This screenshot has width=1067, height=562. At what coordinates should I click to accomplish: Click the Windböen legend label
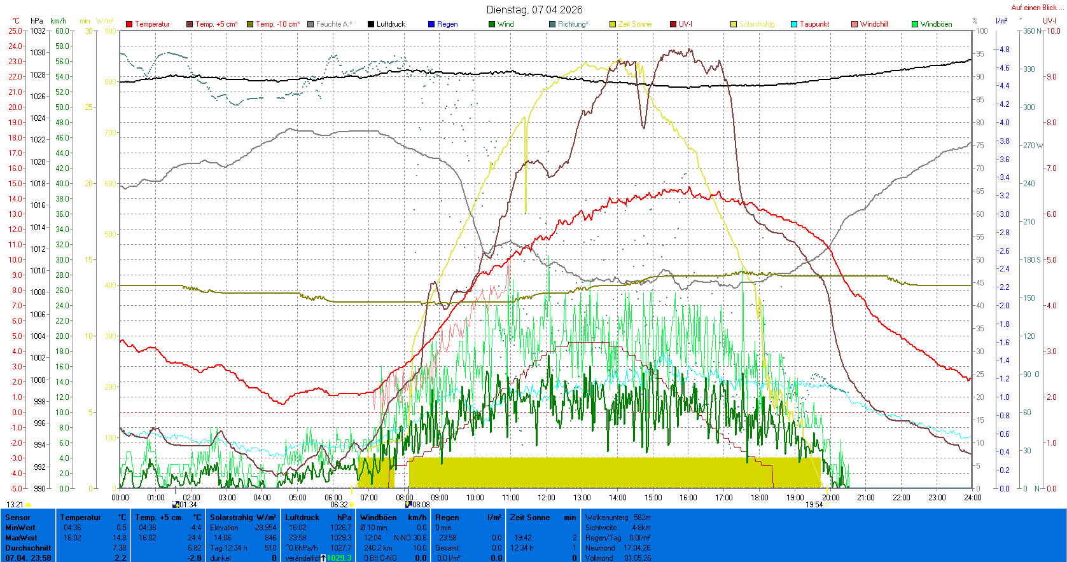[936, 24]
